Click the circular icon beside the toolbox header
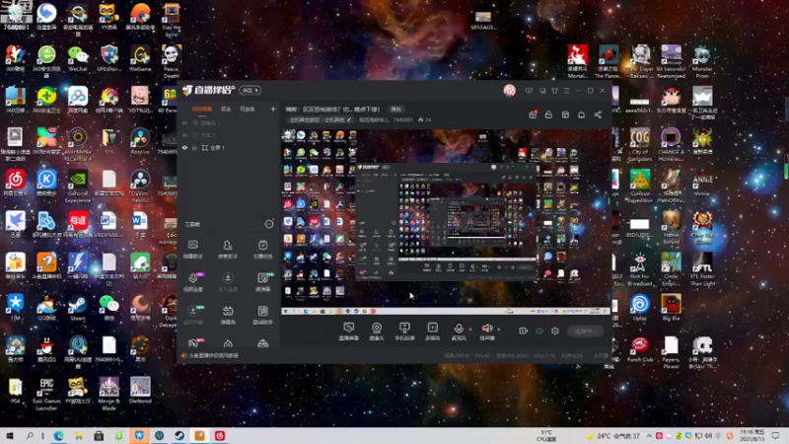The width and height of the screenshot is (789, 444). [269, 224]
